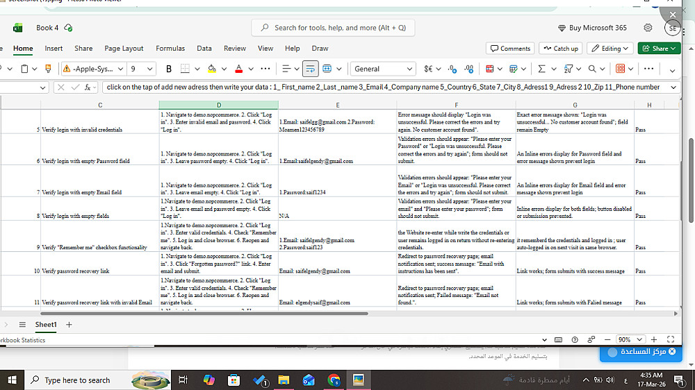The height and width of the screenshot is (390, 695).
Task: Open Chrome from the taskbar
Action: click(x=334, y=380)
